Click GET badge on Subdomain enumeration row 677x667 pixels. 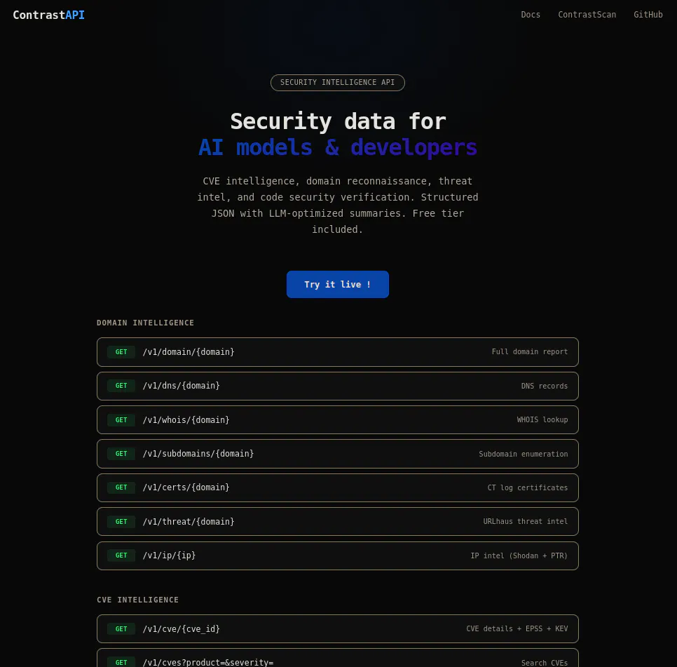point(121,454)
